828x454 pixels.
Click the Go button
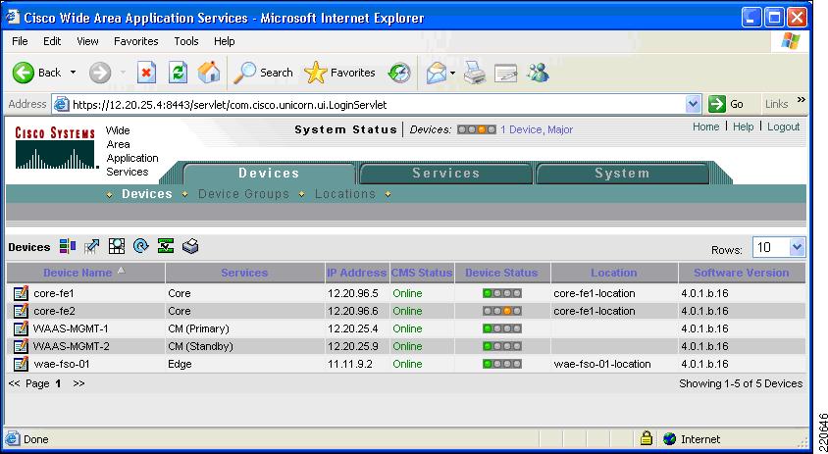point(727,105)
